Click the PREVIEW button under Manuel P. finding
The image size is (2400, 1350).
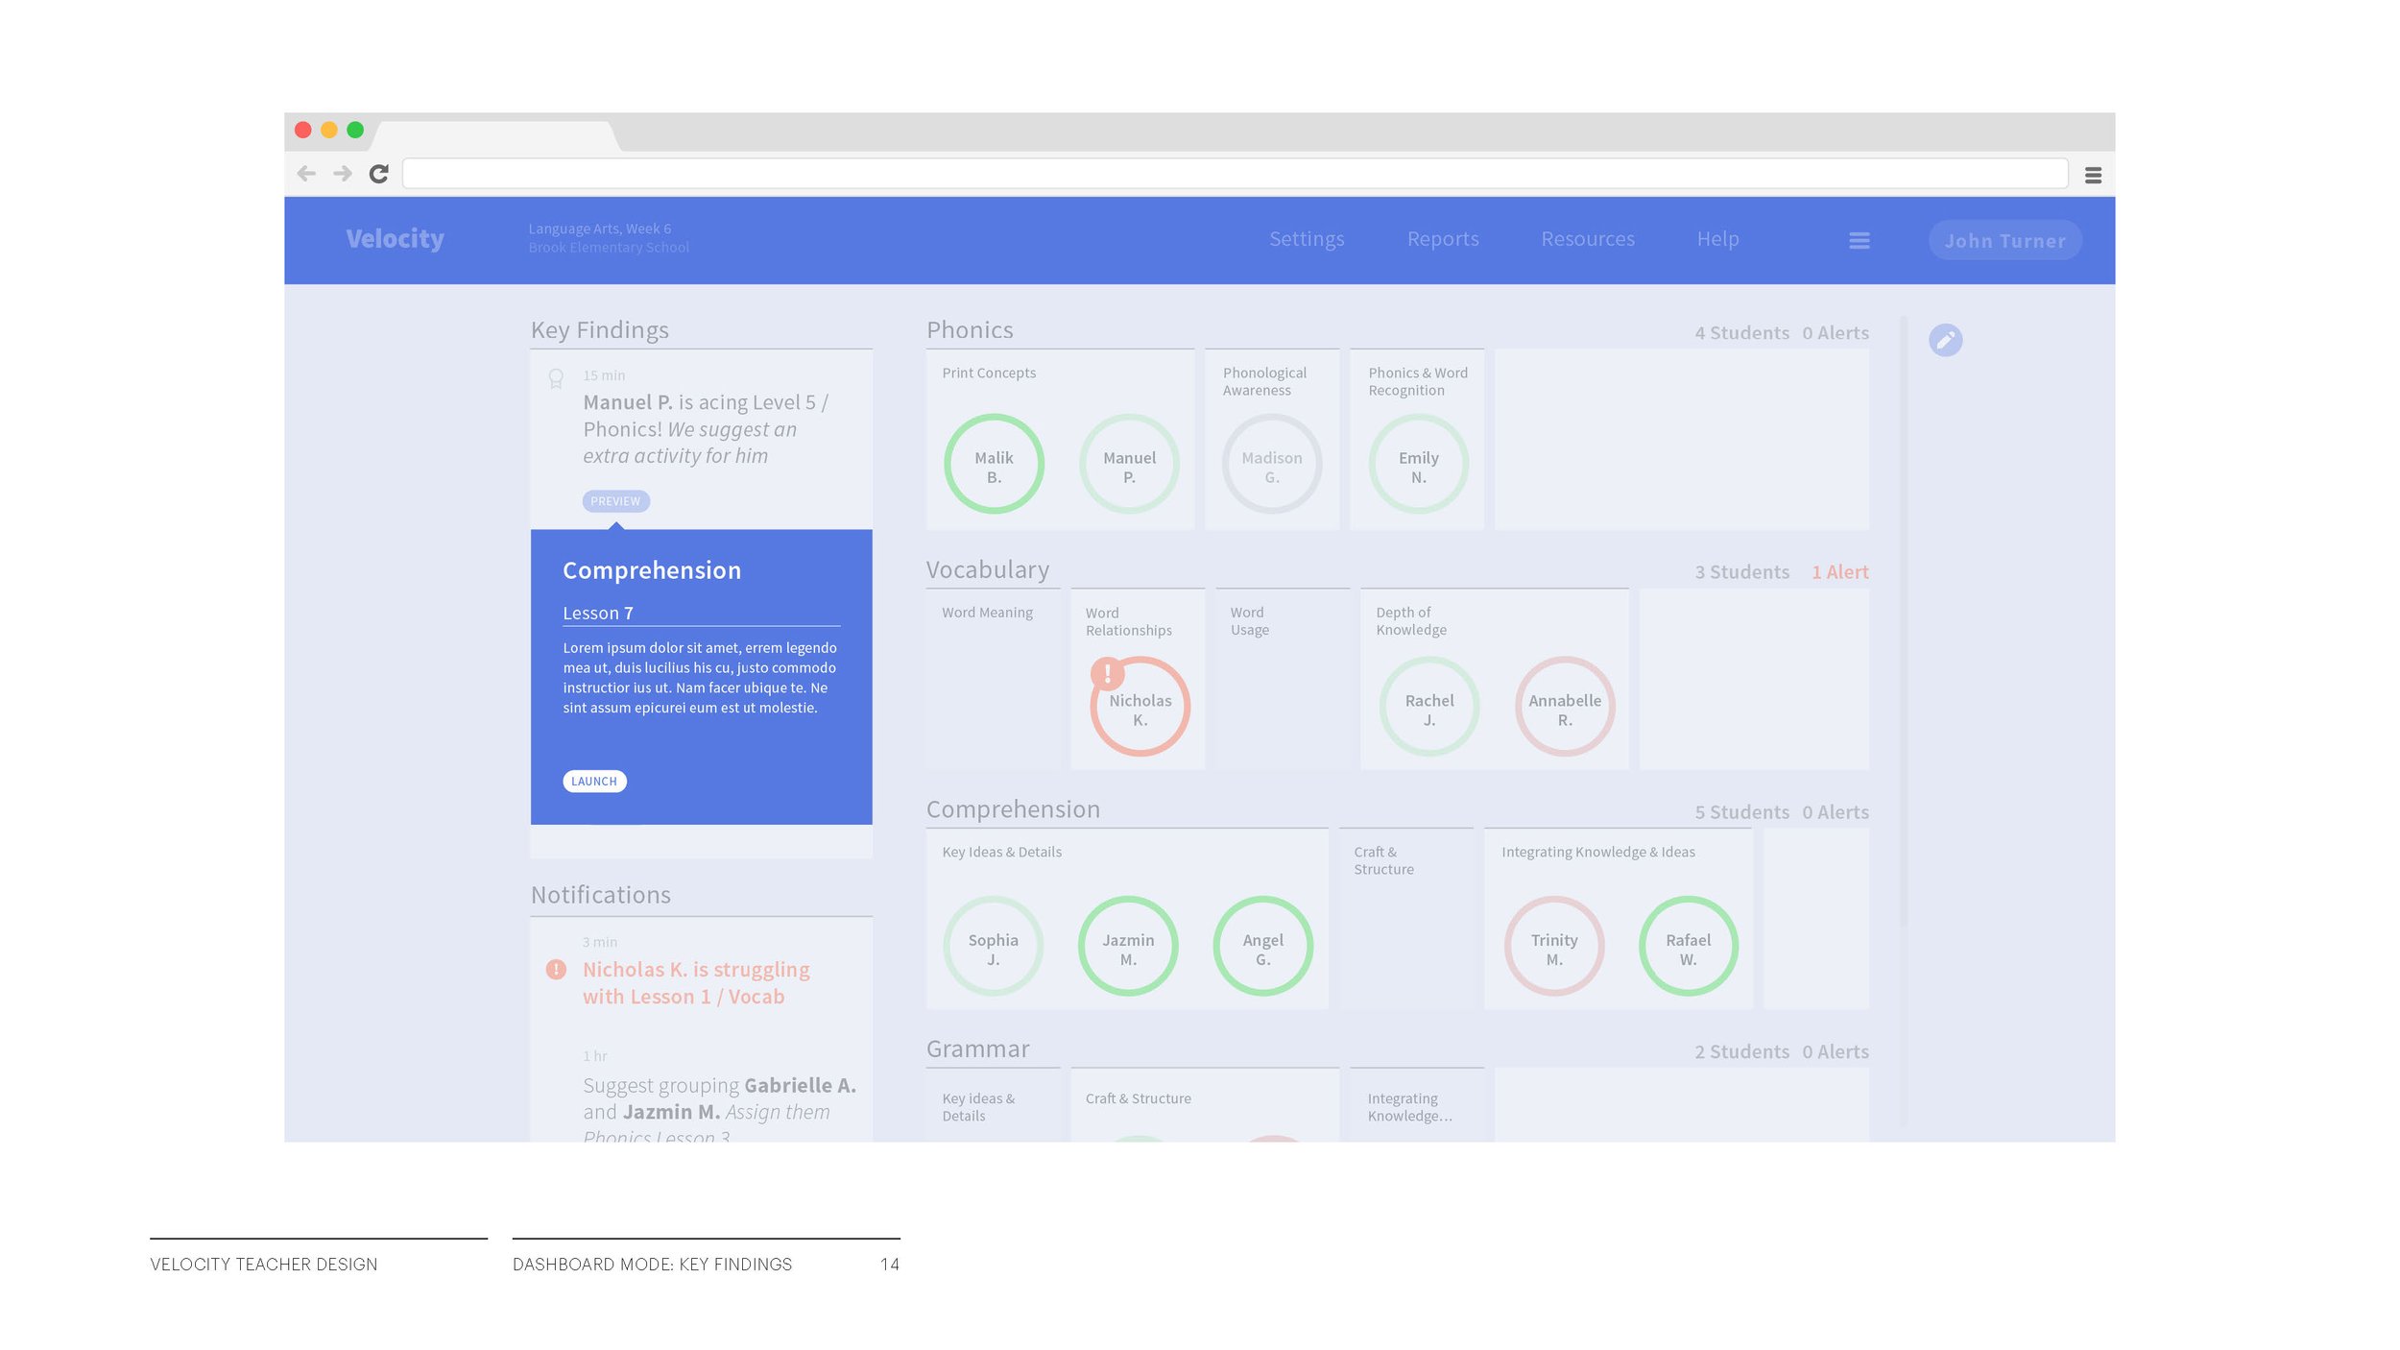[x=615, y=501]
